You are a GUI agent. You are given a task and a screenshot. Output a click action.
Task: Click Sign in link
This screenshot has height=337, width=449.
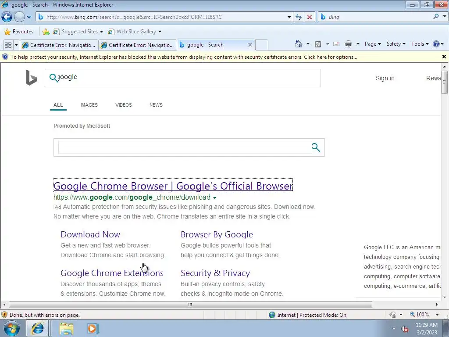click(385, 78)
